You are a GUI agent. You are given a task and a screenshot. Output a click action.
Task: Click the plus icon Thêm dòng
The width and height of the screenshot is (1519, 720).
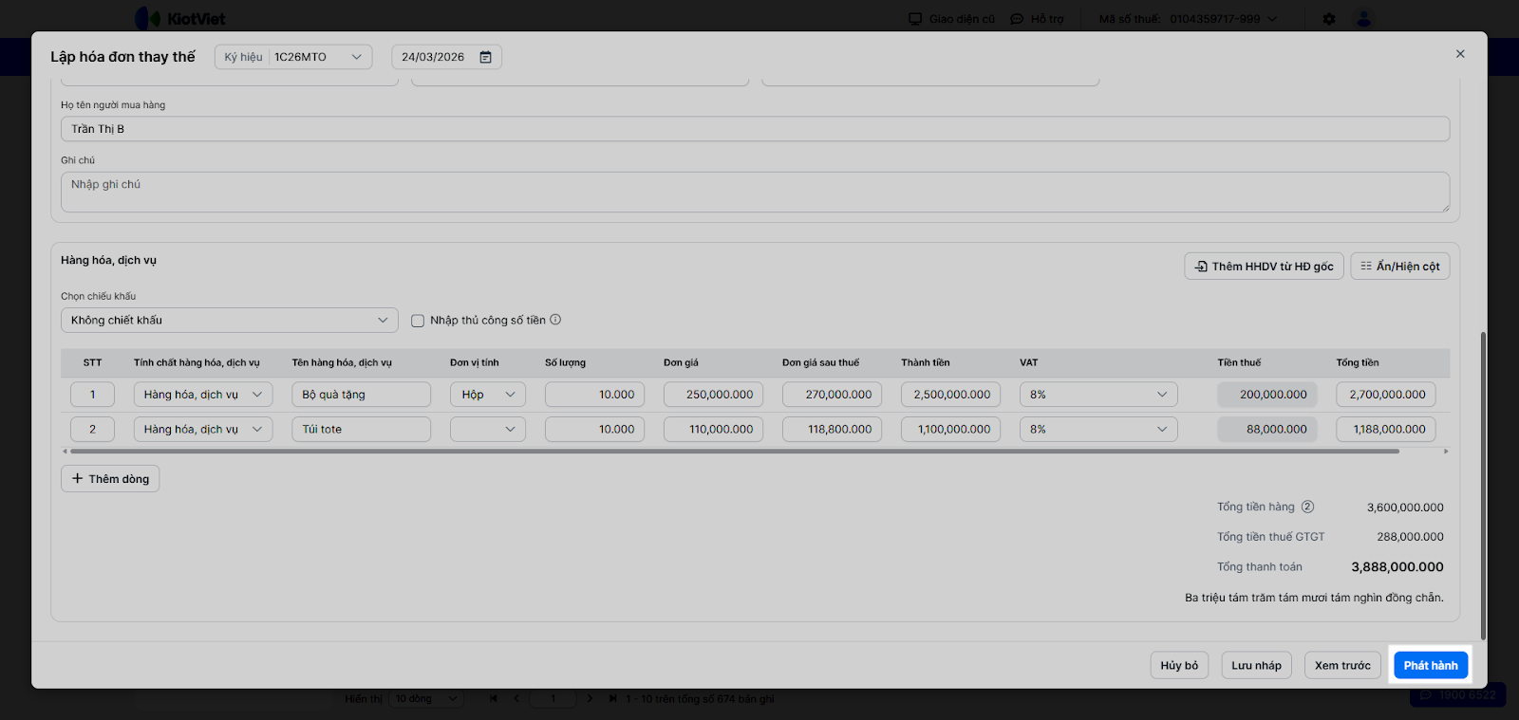[78, 479]
